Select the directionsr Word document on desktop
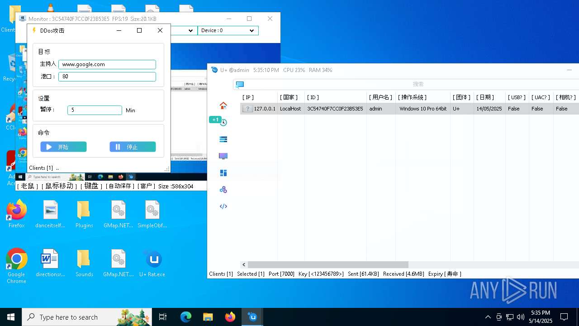579x326 pixels. pyautogui.click(x=50, y=264)
